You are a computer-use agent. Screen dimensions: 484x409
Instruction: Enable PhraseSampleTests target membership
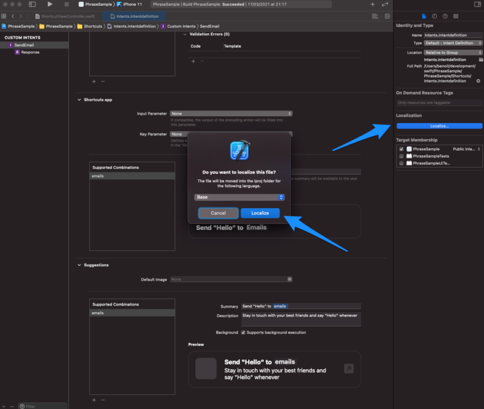point(401,156)
